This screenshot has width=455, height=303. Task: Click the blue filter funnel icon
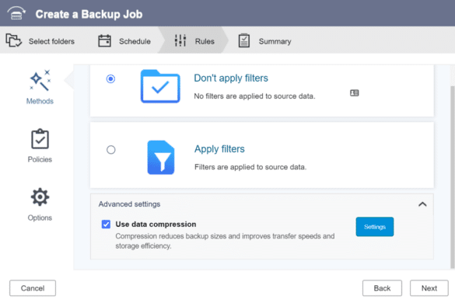161,158
